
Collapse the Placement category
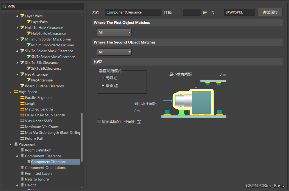coord(11,144)
